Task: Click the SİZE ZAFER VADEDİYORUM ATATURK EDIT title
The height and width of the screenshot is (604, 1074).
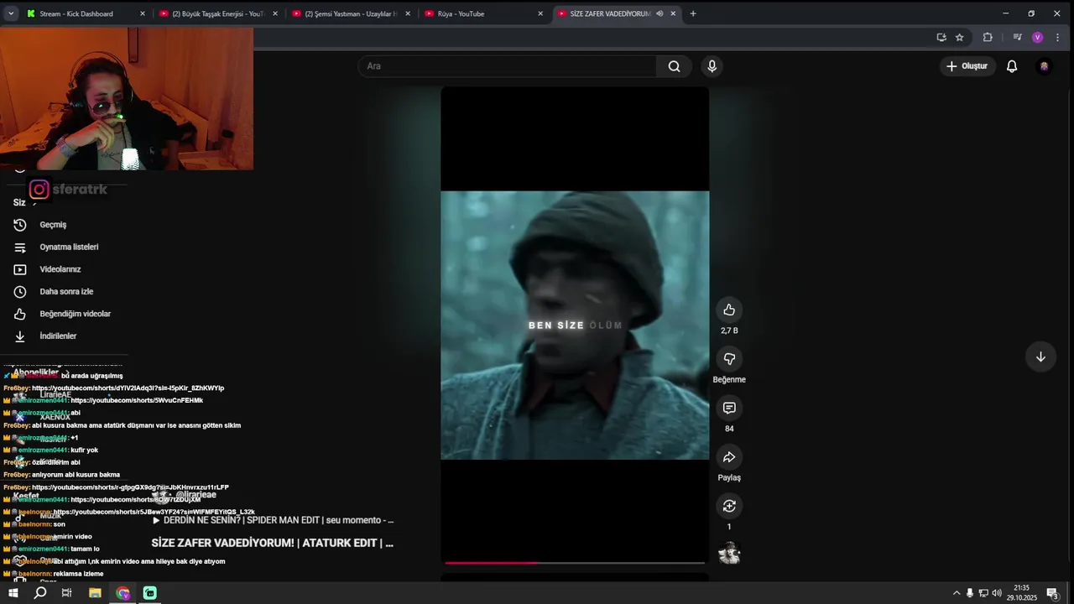Action: (x=273, y=544)
